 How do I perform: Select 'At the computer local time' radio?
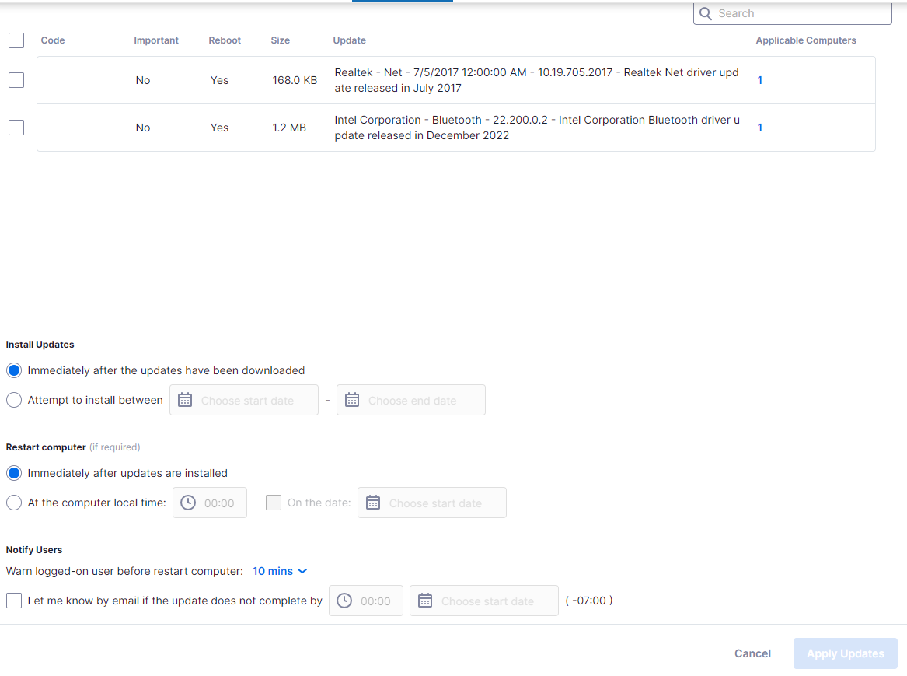[x=14, y=503]
